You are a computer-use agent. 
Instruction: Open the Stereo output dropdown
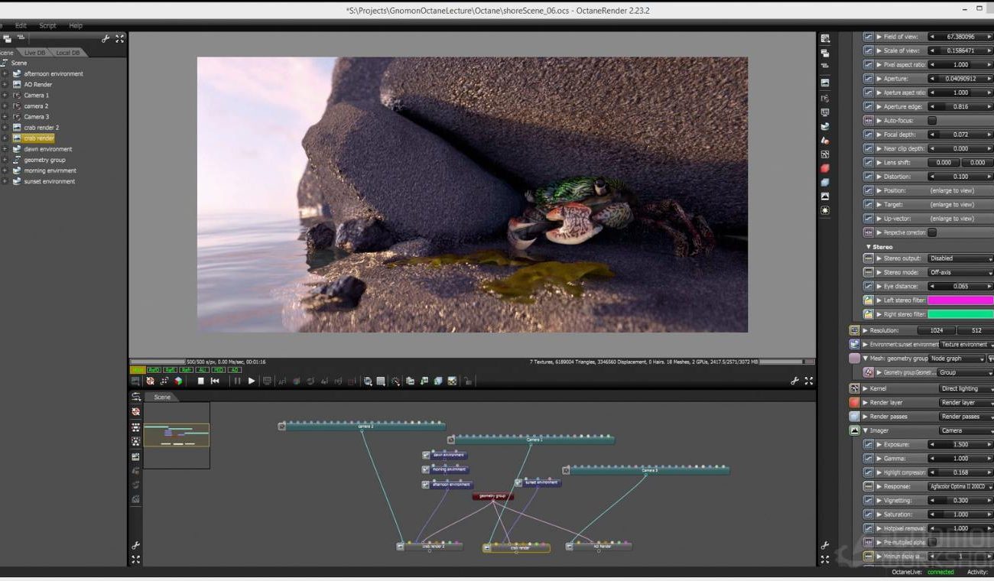(x=960, y=258)
